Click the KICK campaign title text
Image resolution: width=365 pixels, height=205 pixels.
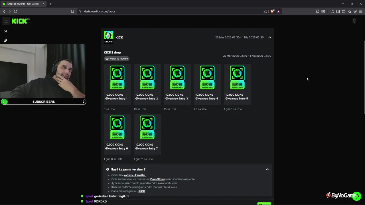119,37
